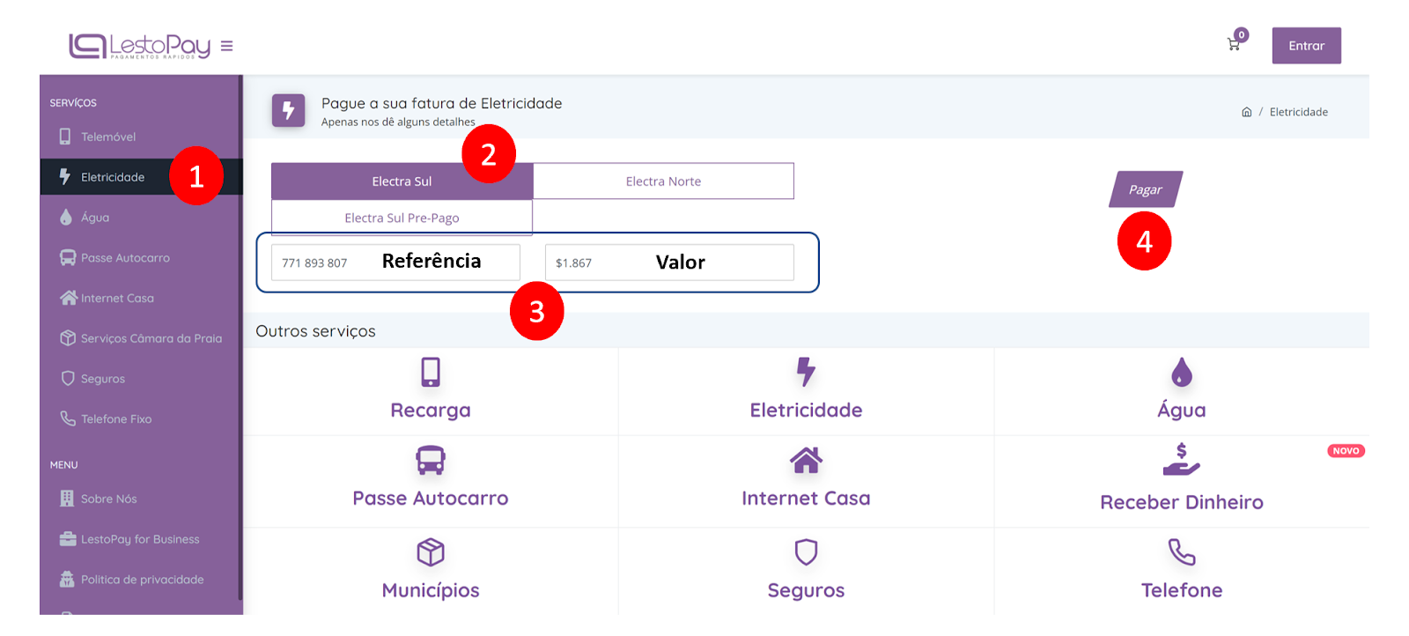The height and width of the screenshot is (636, 1409).
Task: Click the Internet Casa house icon card
Action: (806, 460)
